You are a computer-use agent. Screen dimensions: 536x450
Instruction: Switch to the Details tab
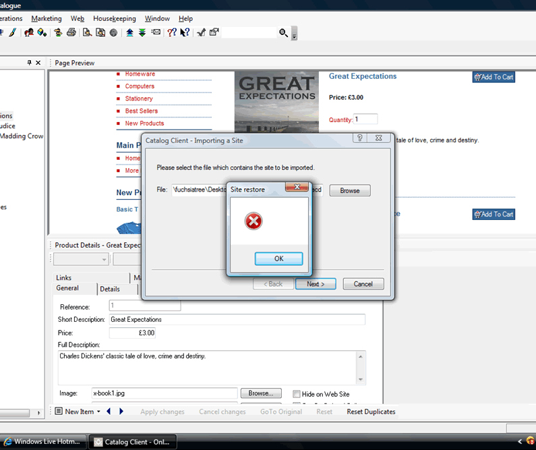coord(110,289)
